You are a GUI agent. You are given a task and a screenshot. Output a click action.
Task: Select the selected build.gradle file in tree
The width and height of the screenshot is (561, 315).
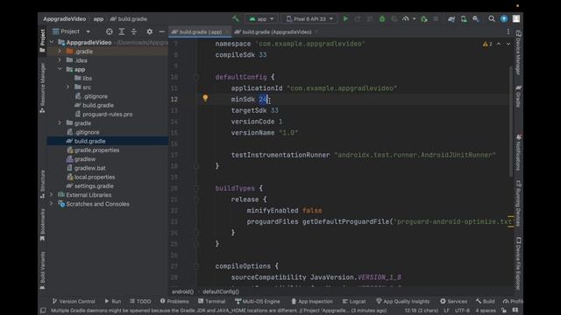coord(108,141)
